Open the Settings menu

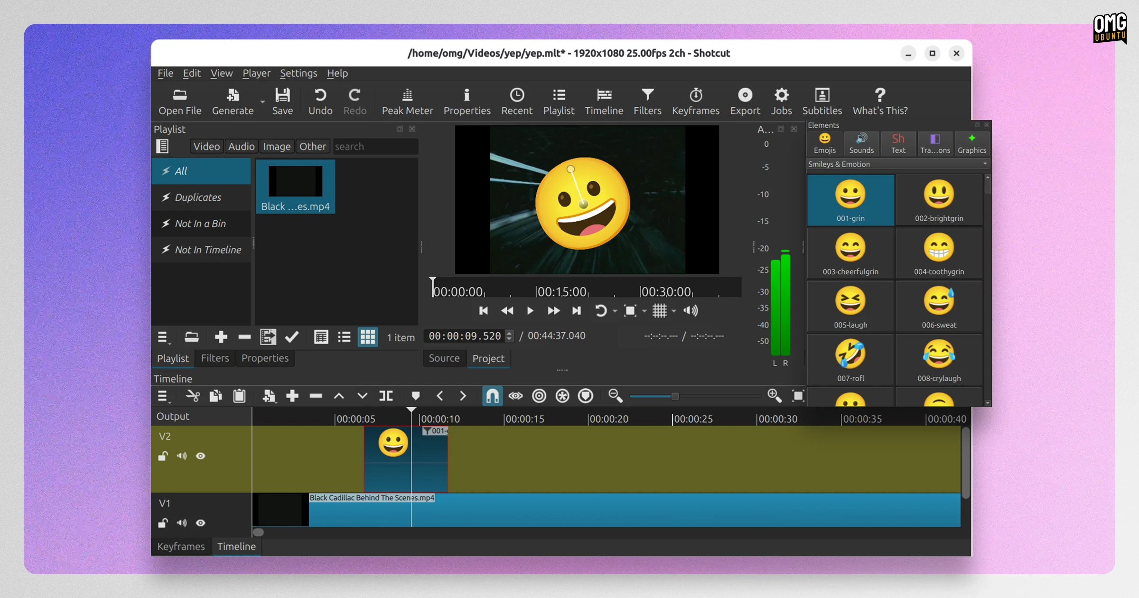tap(298, 73)
